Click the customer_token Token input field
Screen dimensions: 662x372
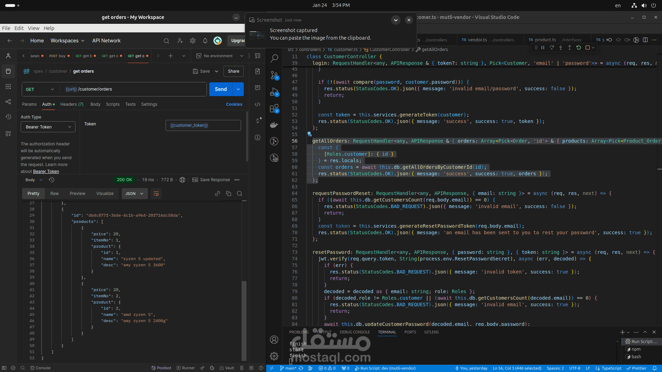click(x=203, y=125)
